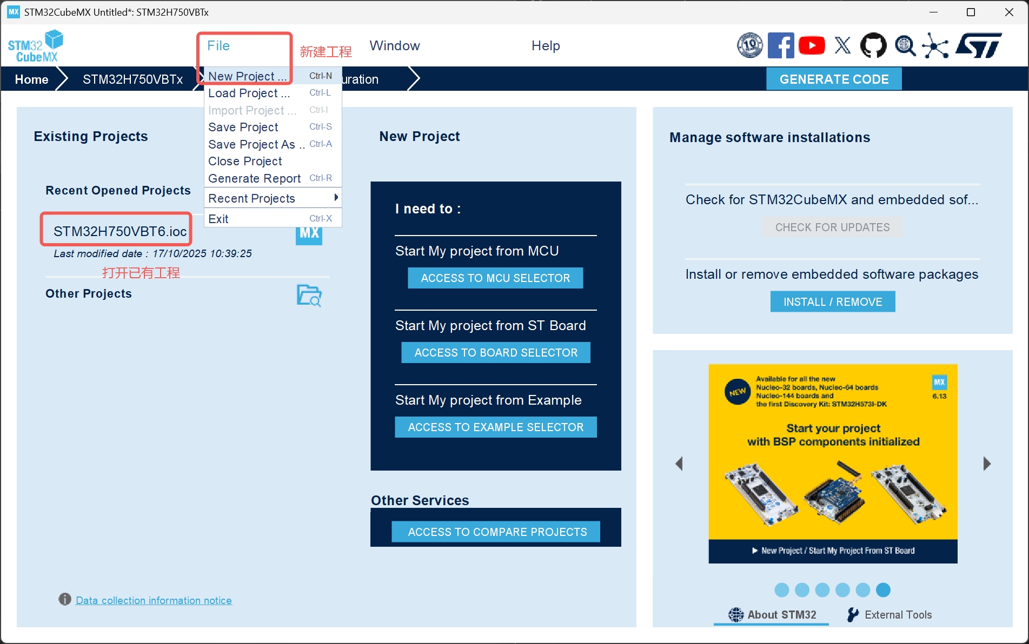Click the CHECK FOR UPDATES button

tap(832, 227)
